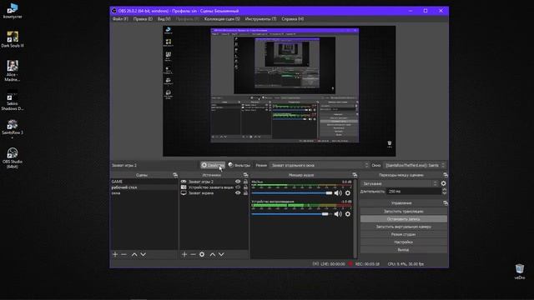Open the Справка menu

(x=293, y=19)
